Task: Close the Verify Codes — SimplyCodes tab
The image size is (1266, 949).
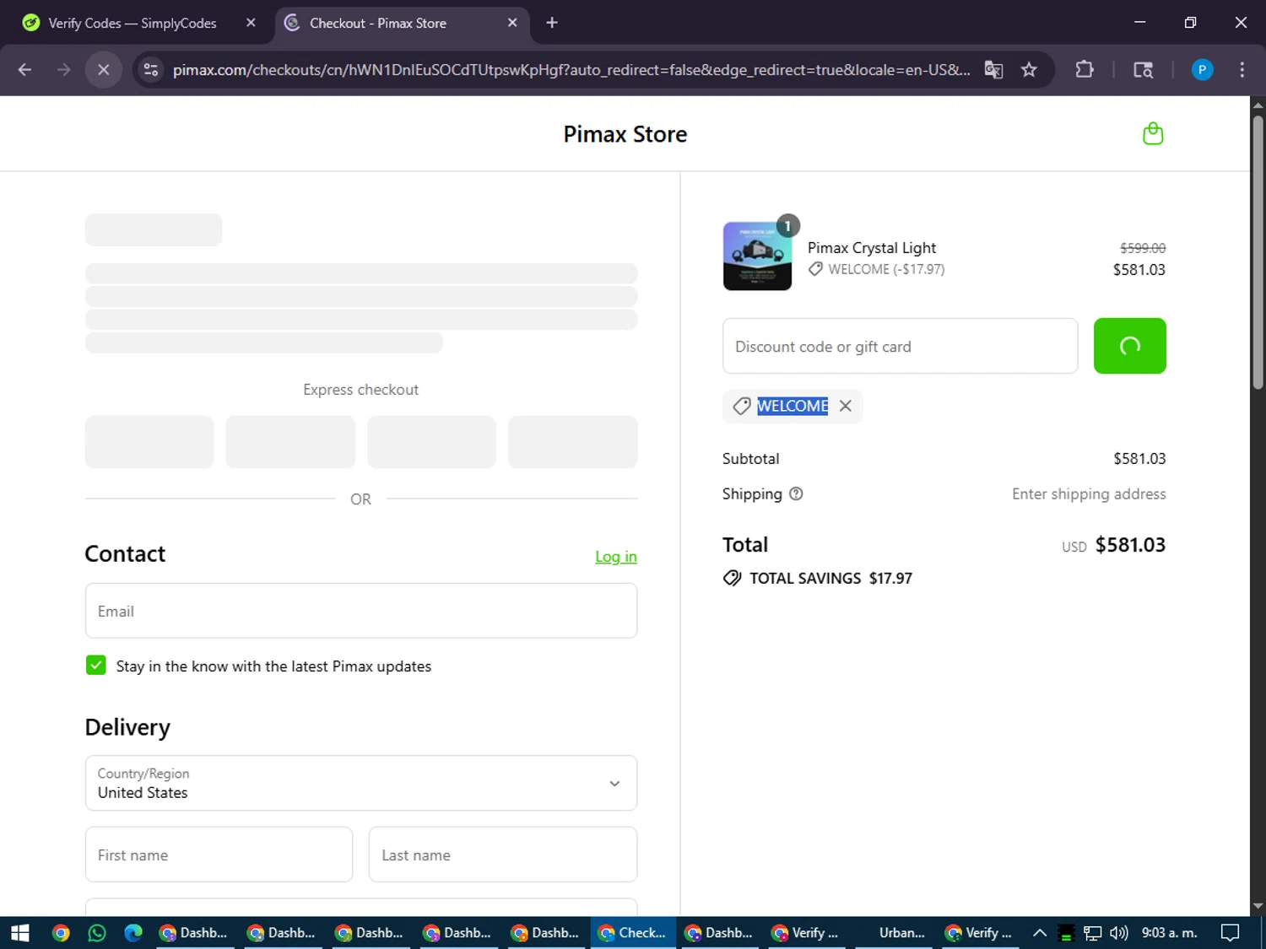Action: [251, 23]
